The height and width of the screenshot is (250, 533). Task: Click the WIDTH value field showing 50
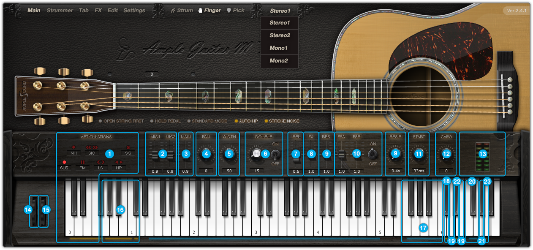(x=229, y=171)
